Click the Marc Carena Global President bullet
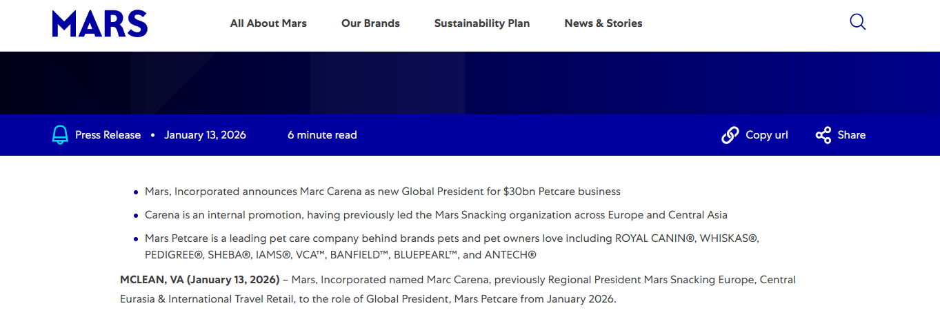 coord(382,192)
